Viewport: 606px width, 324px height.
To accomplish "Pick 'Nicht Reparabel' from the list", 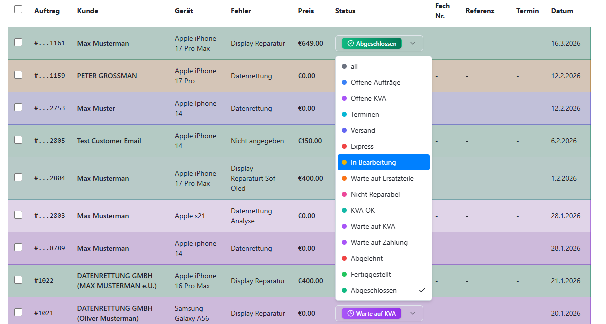I will [384, 194].
